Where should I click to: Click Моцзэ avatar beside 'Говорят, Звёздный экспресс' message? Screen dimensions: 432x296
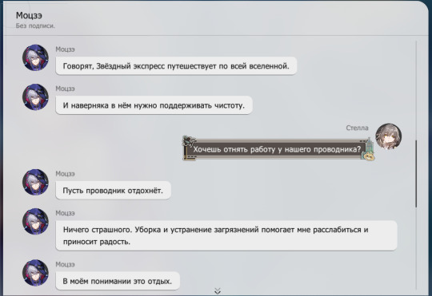pos(35,57)
